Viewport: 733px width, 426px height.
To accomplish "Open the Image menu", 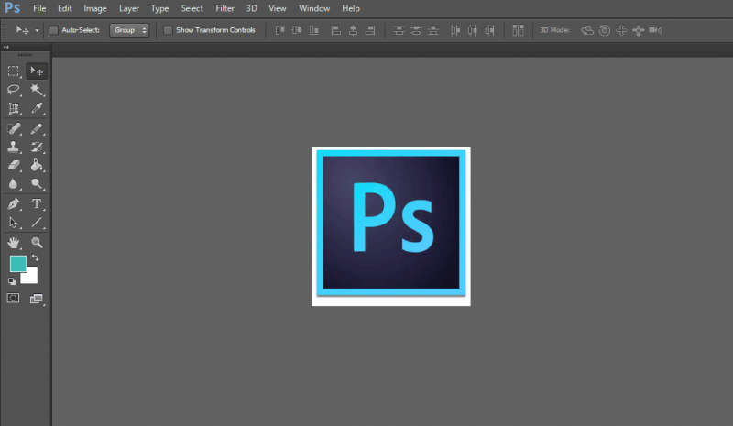I will click(x=95, y=8).
